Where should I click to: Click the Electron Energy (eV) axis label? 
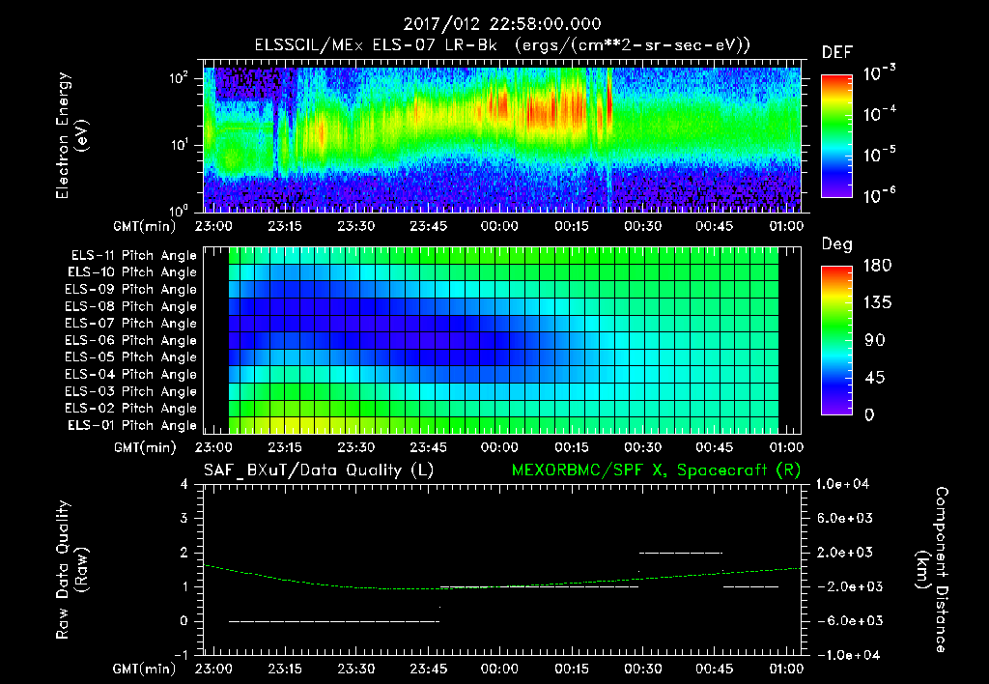[71, 135]
